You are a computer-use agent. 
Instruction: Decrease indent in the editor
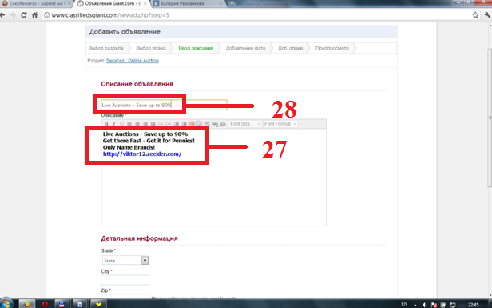click(x=176, y=124)
